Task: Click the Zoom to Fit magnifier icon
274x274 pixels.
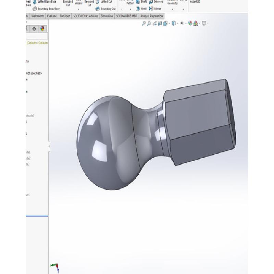Action: click(x=144, y=23)
